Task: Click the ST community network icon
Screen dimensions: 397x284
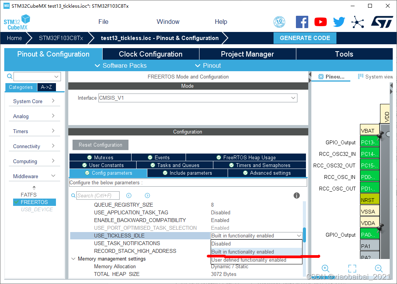Action: (358, 22)
